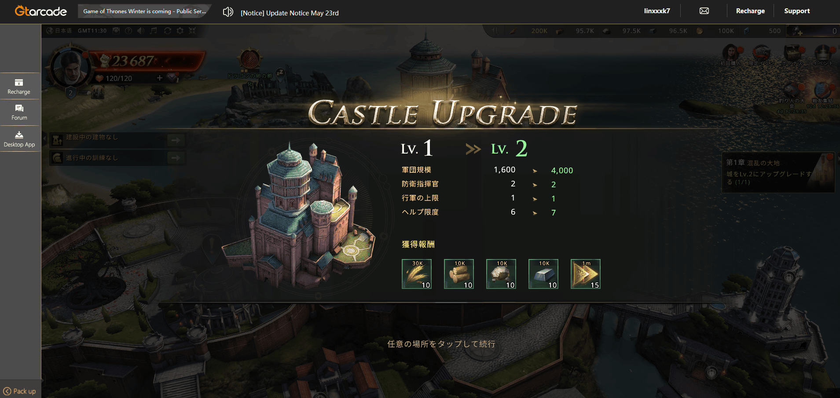Screen dimensions: 840x398
Task: Open the game settings gear
Action: [180, 31]
